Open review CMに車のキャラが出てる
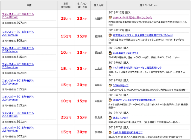The height and width of the screenshot is (140, 191). [126, 53]
